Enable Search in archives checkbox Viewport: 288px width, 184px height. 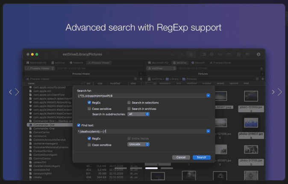click(129, 109)
